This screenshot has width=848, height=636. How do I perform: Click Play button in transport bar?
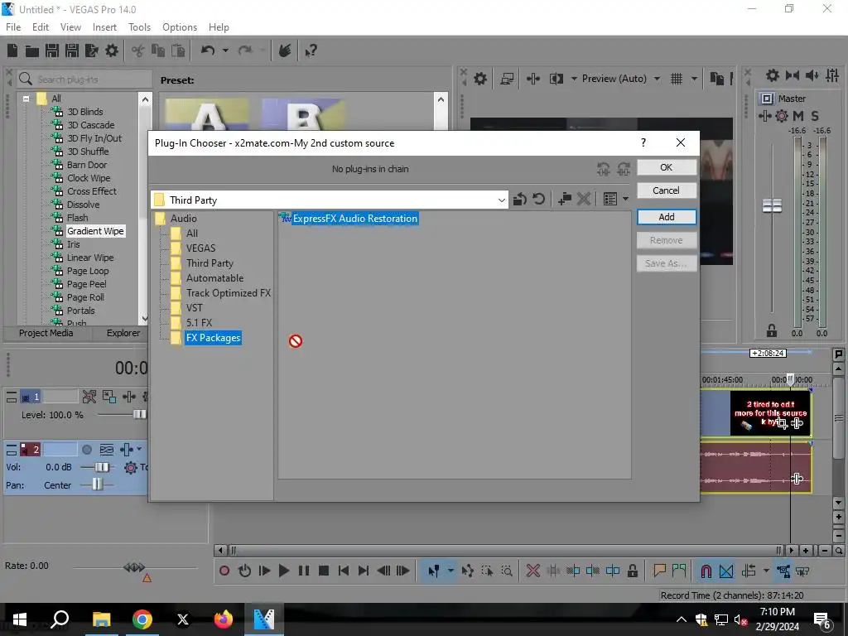click(283, 571)
